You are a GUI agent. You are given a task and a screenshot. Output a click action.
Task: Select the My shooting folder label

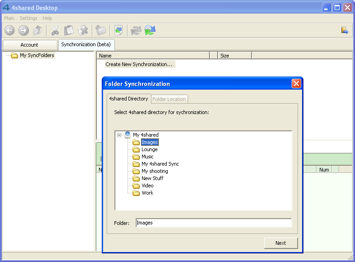155,171
